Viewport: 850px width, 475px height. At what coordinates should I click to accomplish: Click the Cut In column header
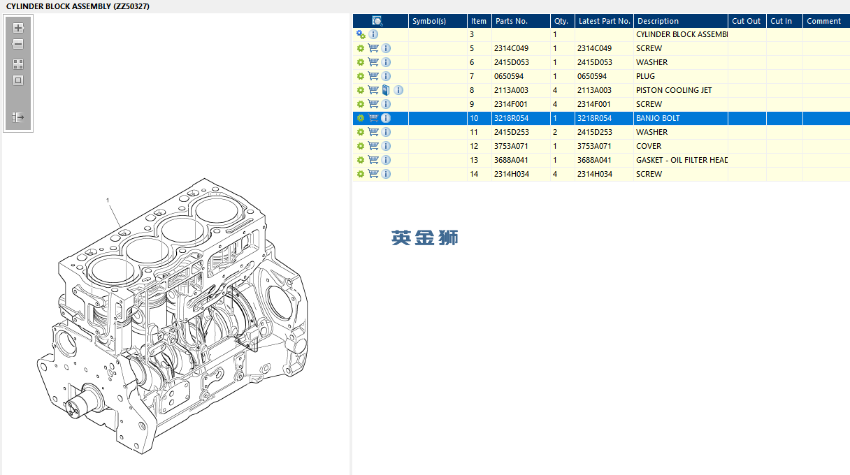pyautogui.click(x=784, y=21)
